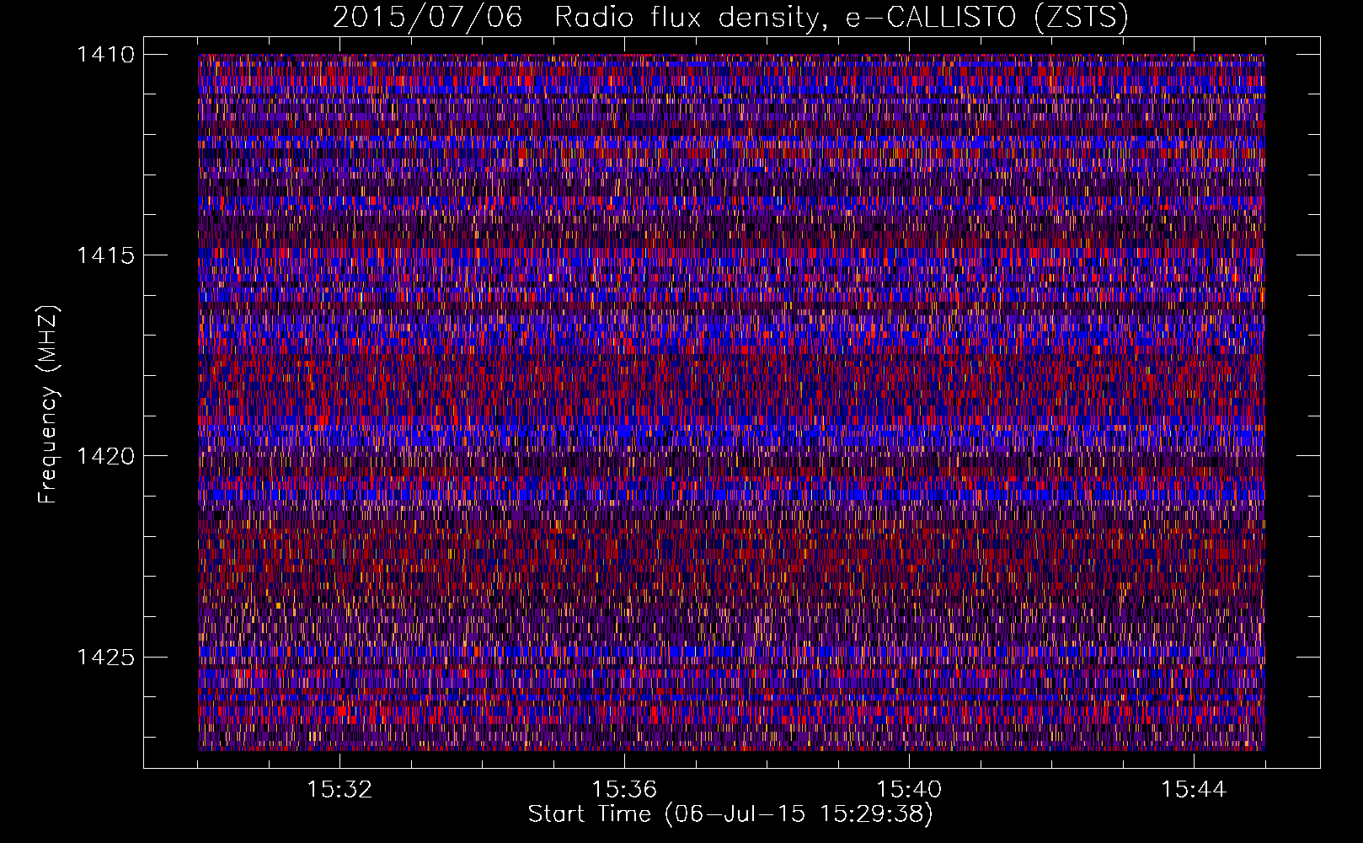Viewport: 1363px width, 843px height.
Task: Click the 1415 frequency tick label
Action: [x=105, y=255]
